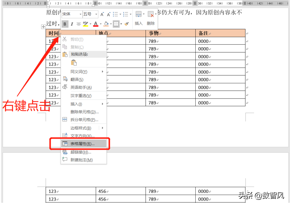
Task: Apply shading with the paint bucket button
Action: coord(106,24)
